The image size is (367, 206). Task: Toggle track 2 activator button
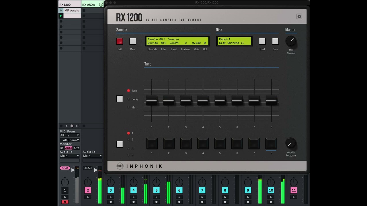pyautogui.click(x=88, y=190)
